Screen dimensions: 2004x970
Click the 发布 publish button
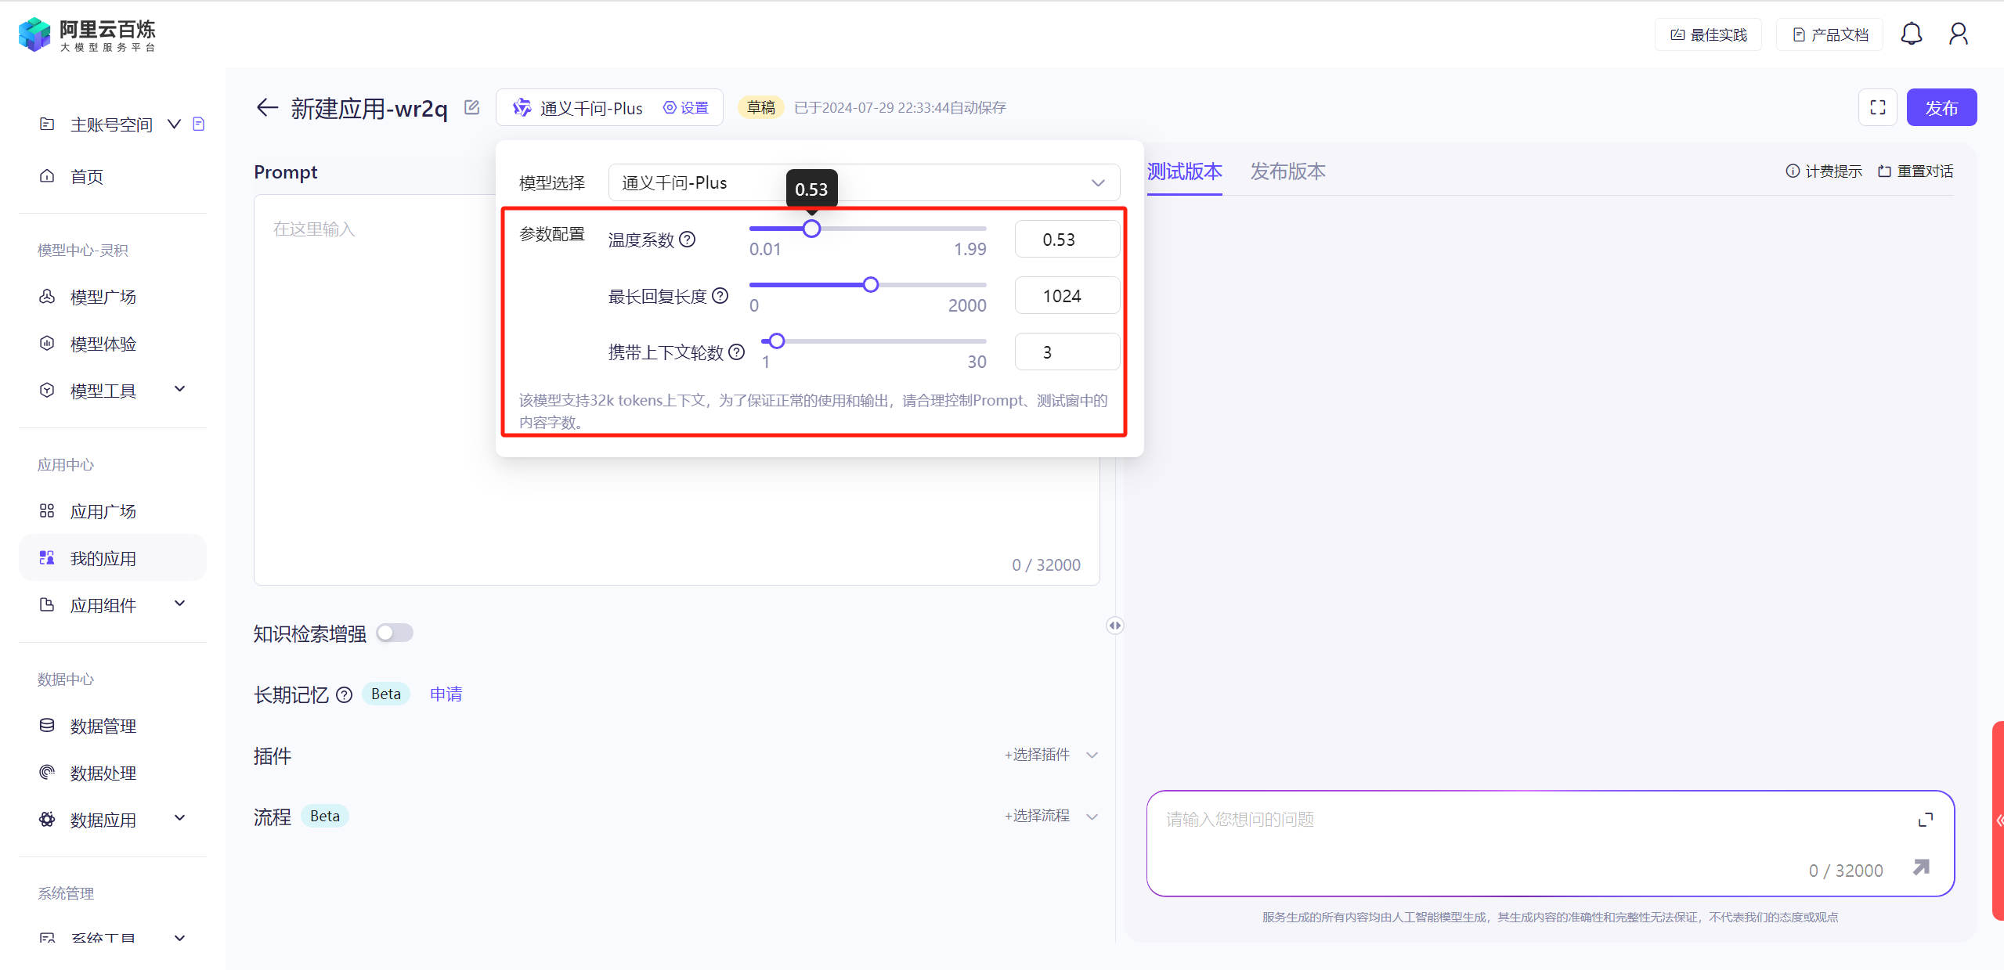pyautogui.click(x=1941, y=107)
